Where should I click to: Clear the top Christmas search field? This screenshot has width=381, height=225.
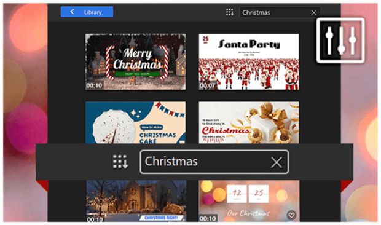(x=313, y=13)
